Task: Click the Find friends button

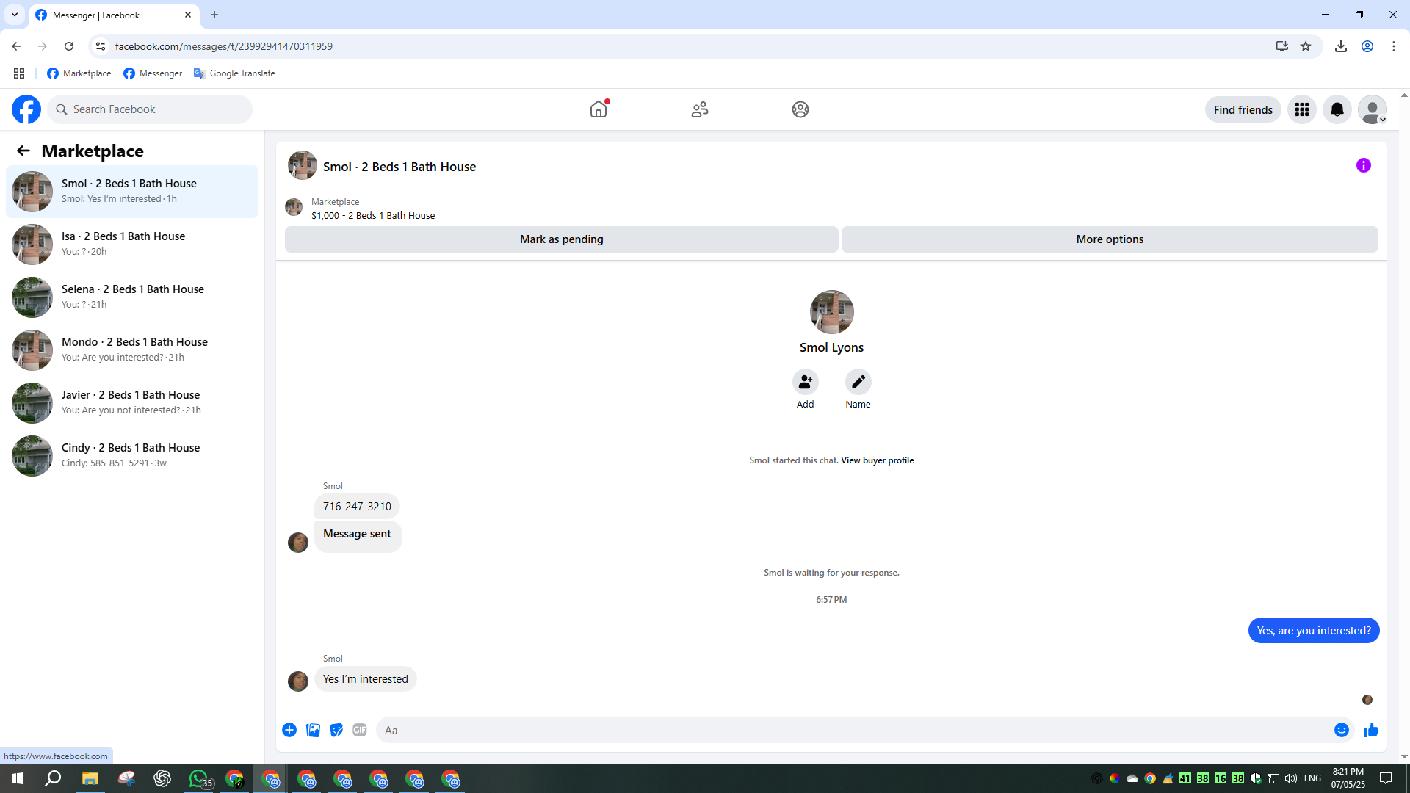Action: click(x=1243, y=109)
